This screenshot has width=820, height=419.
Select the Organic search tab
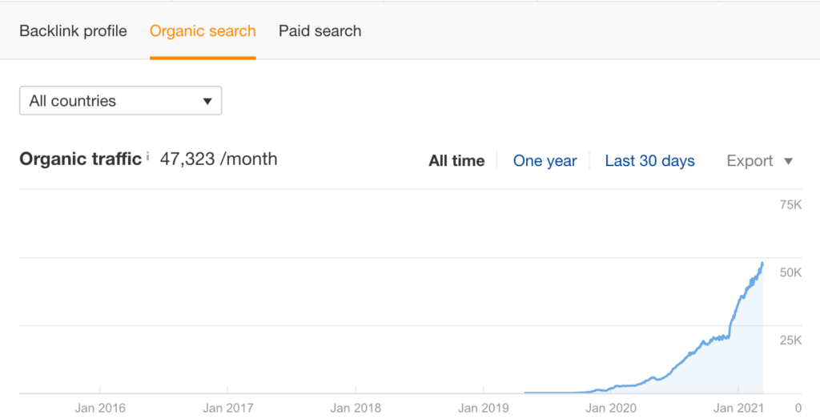(203, 31)
